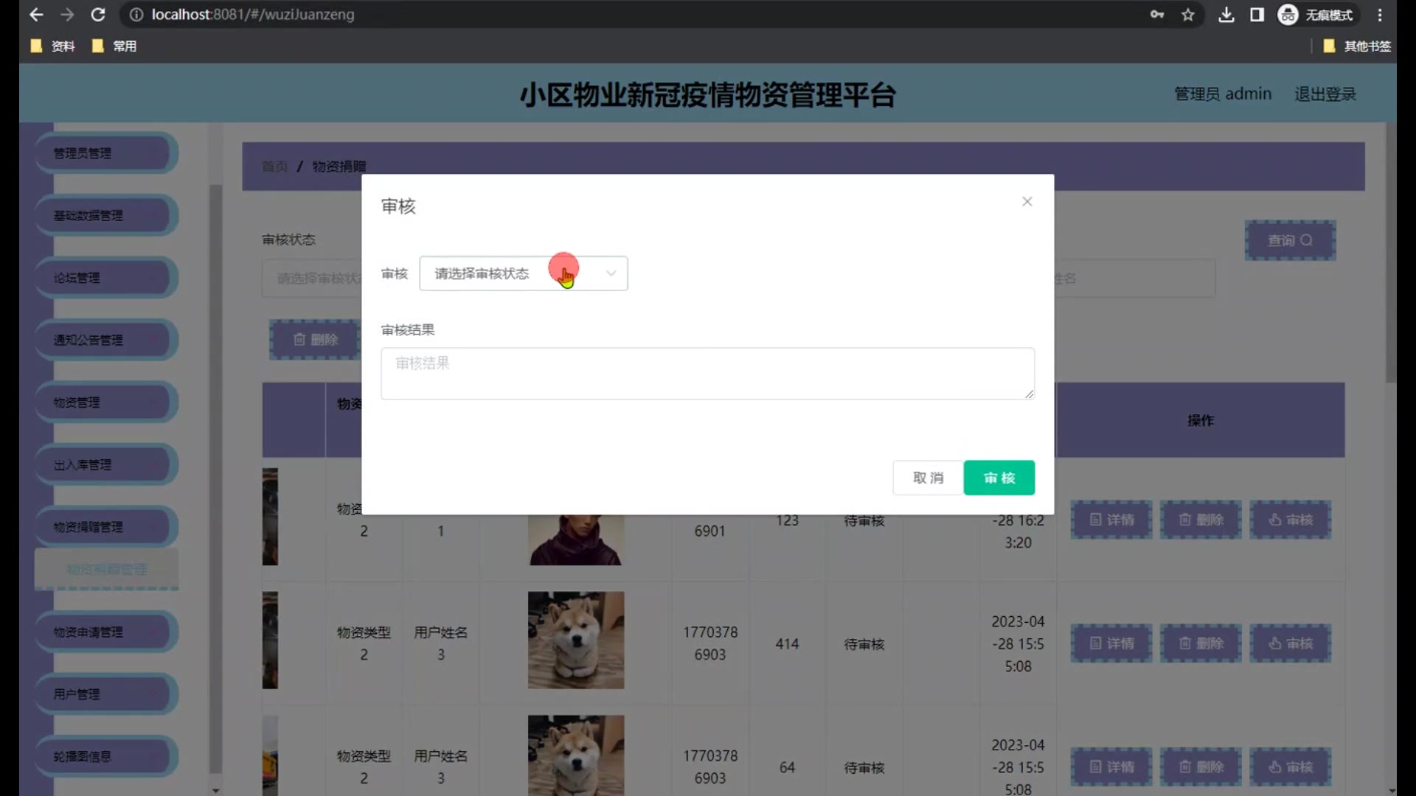Open the background 请选择审核状态 filter dropdown
The height and width of the screenshot is (796, 1416).
click(x=313, y=278)
